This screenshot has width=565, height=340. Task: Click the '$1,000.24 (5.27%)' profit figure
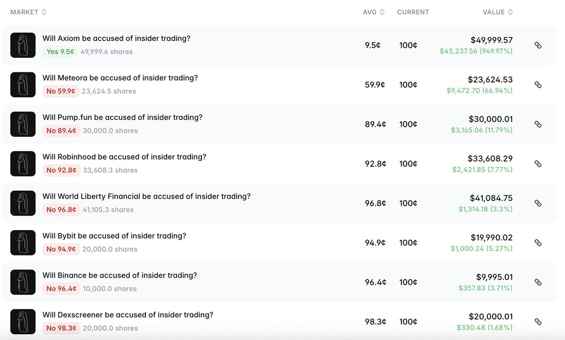[482, 248]
